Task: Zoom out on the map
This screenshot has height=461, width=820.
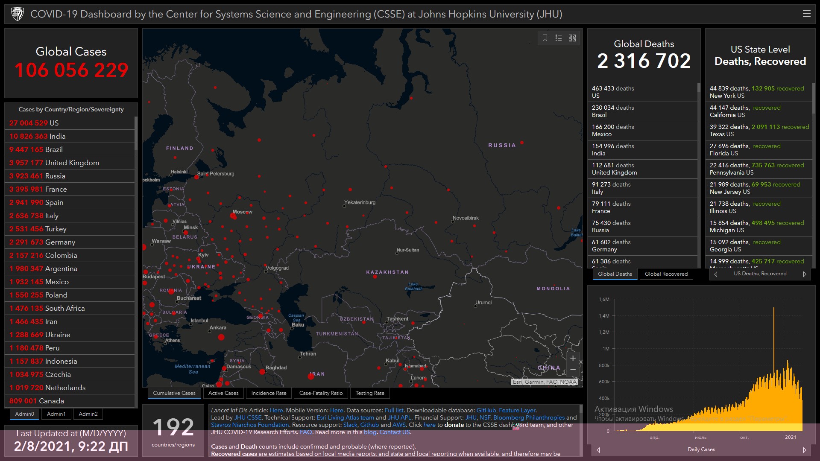Action: point(573,370)
